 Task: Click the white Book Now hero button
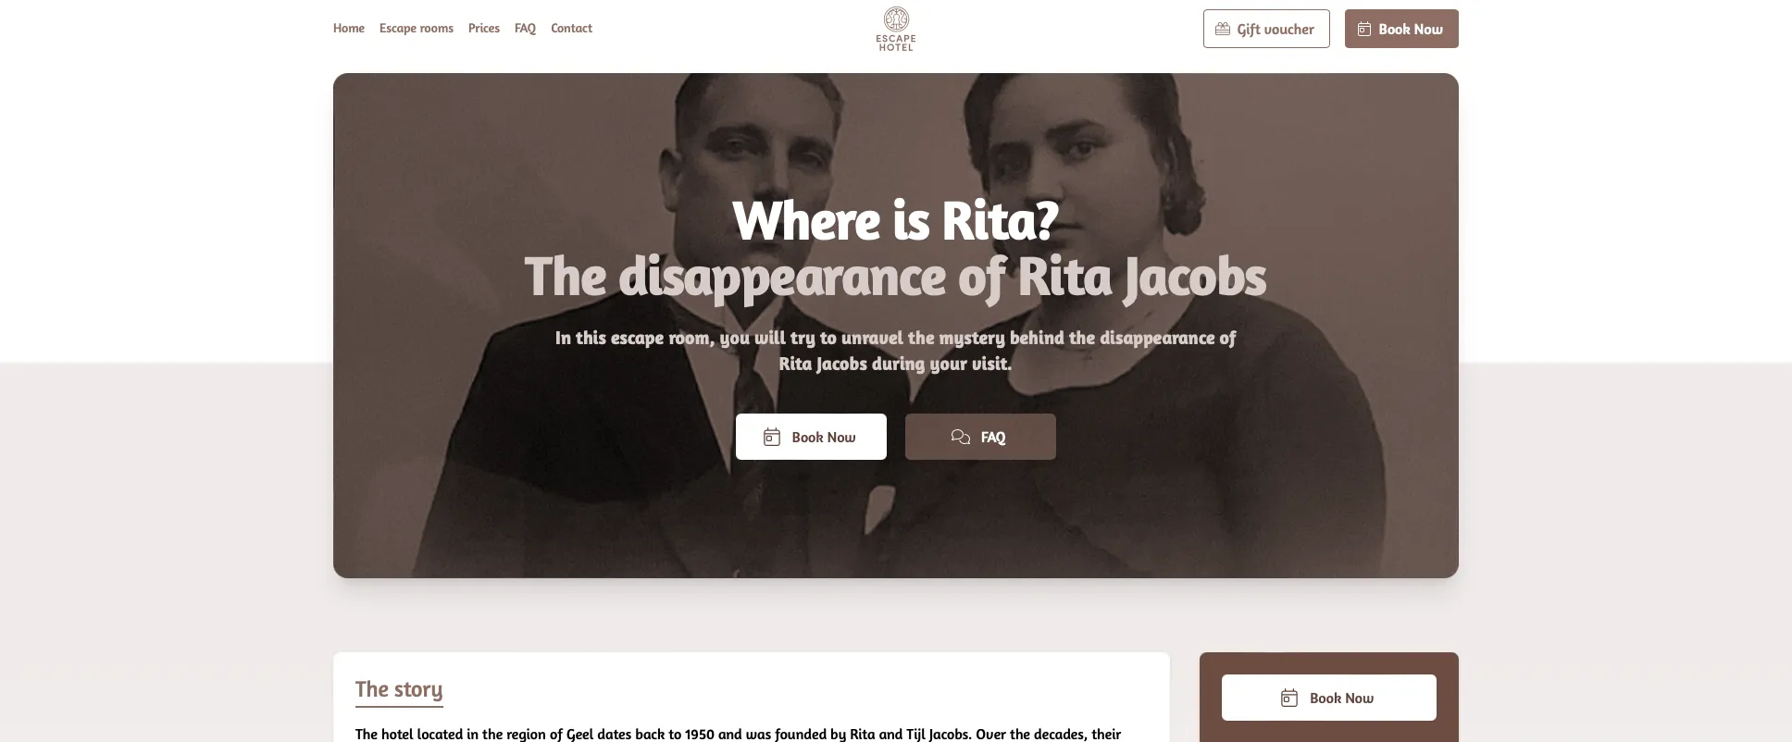[811, 437]
